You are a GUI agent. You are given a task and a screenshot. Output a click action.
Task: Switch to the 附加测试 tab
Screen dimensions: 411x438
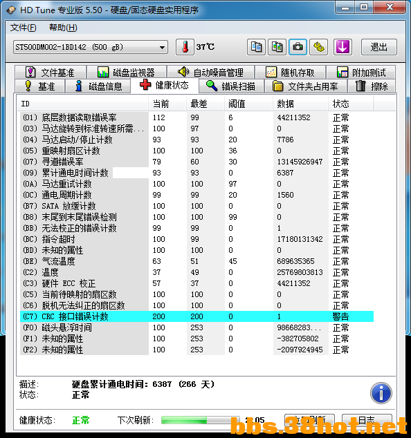(x=361, y=73)
